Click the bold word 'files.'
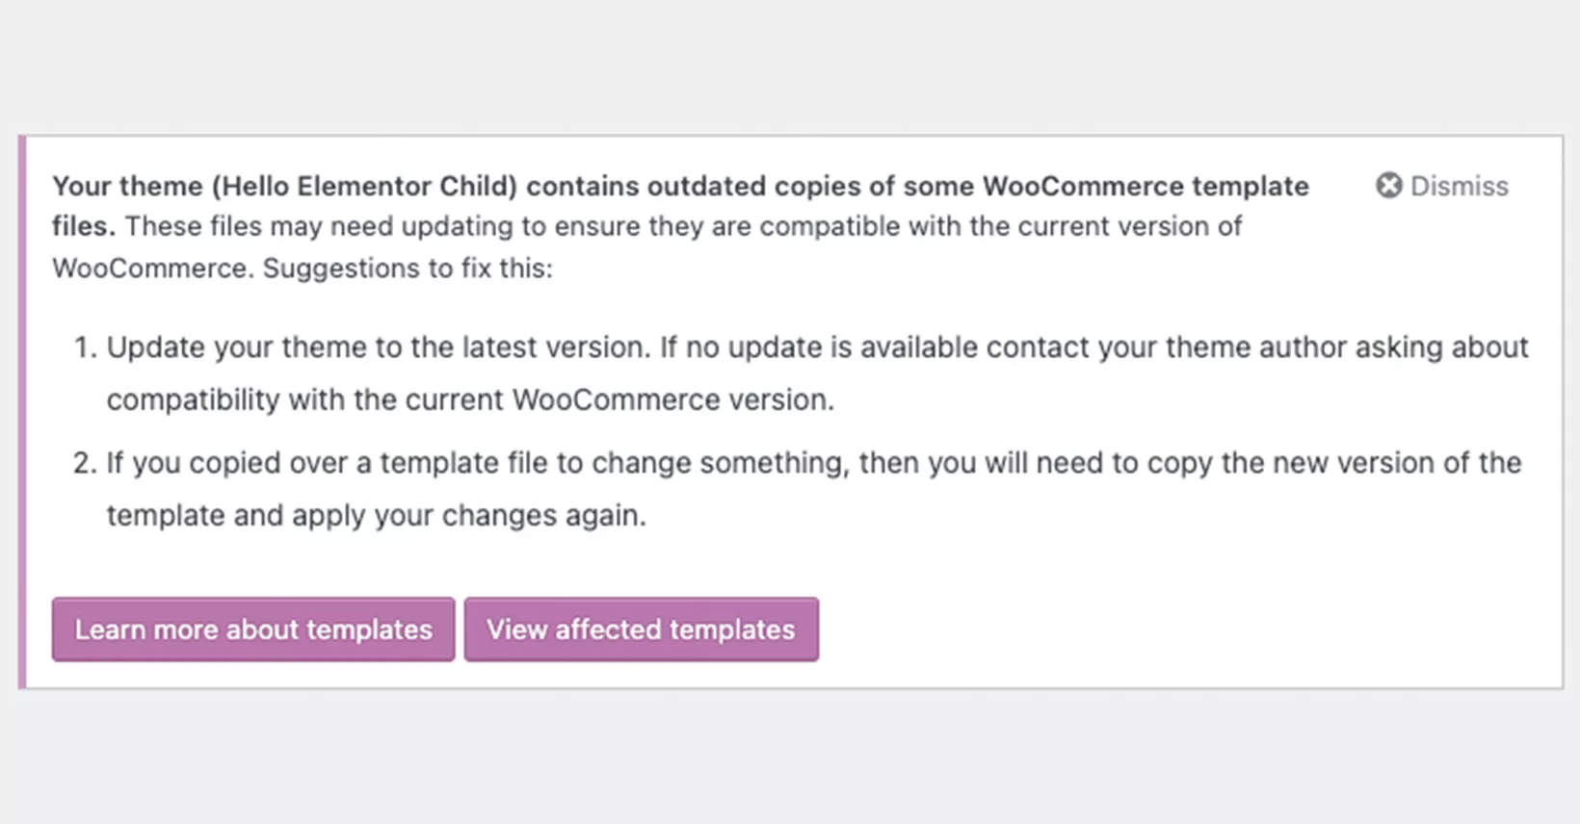 click(x=84, y=226)
